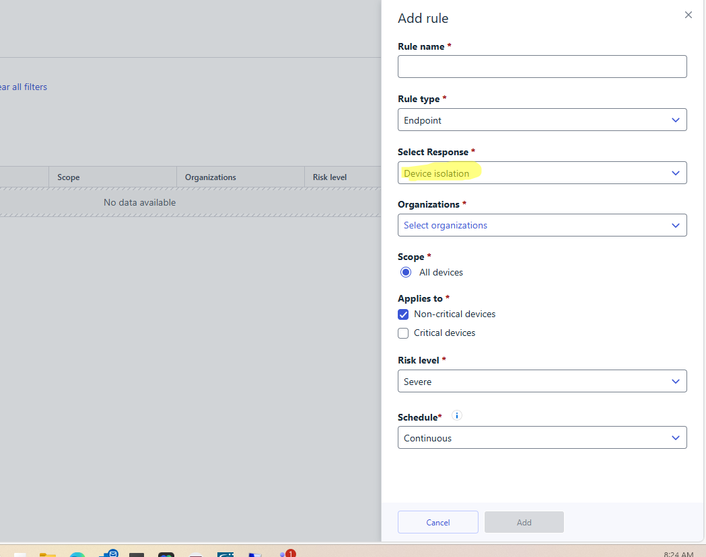This screenshot has width=706, height=557.
Task: Uncheck the Non-critical devices checkbox
Action: (x=403, y=314)
